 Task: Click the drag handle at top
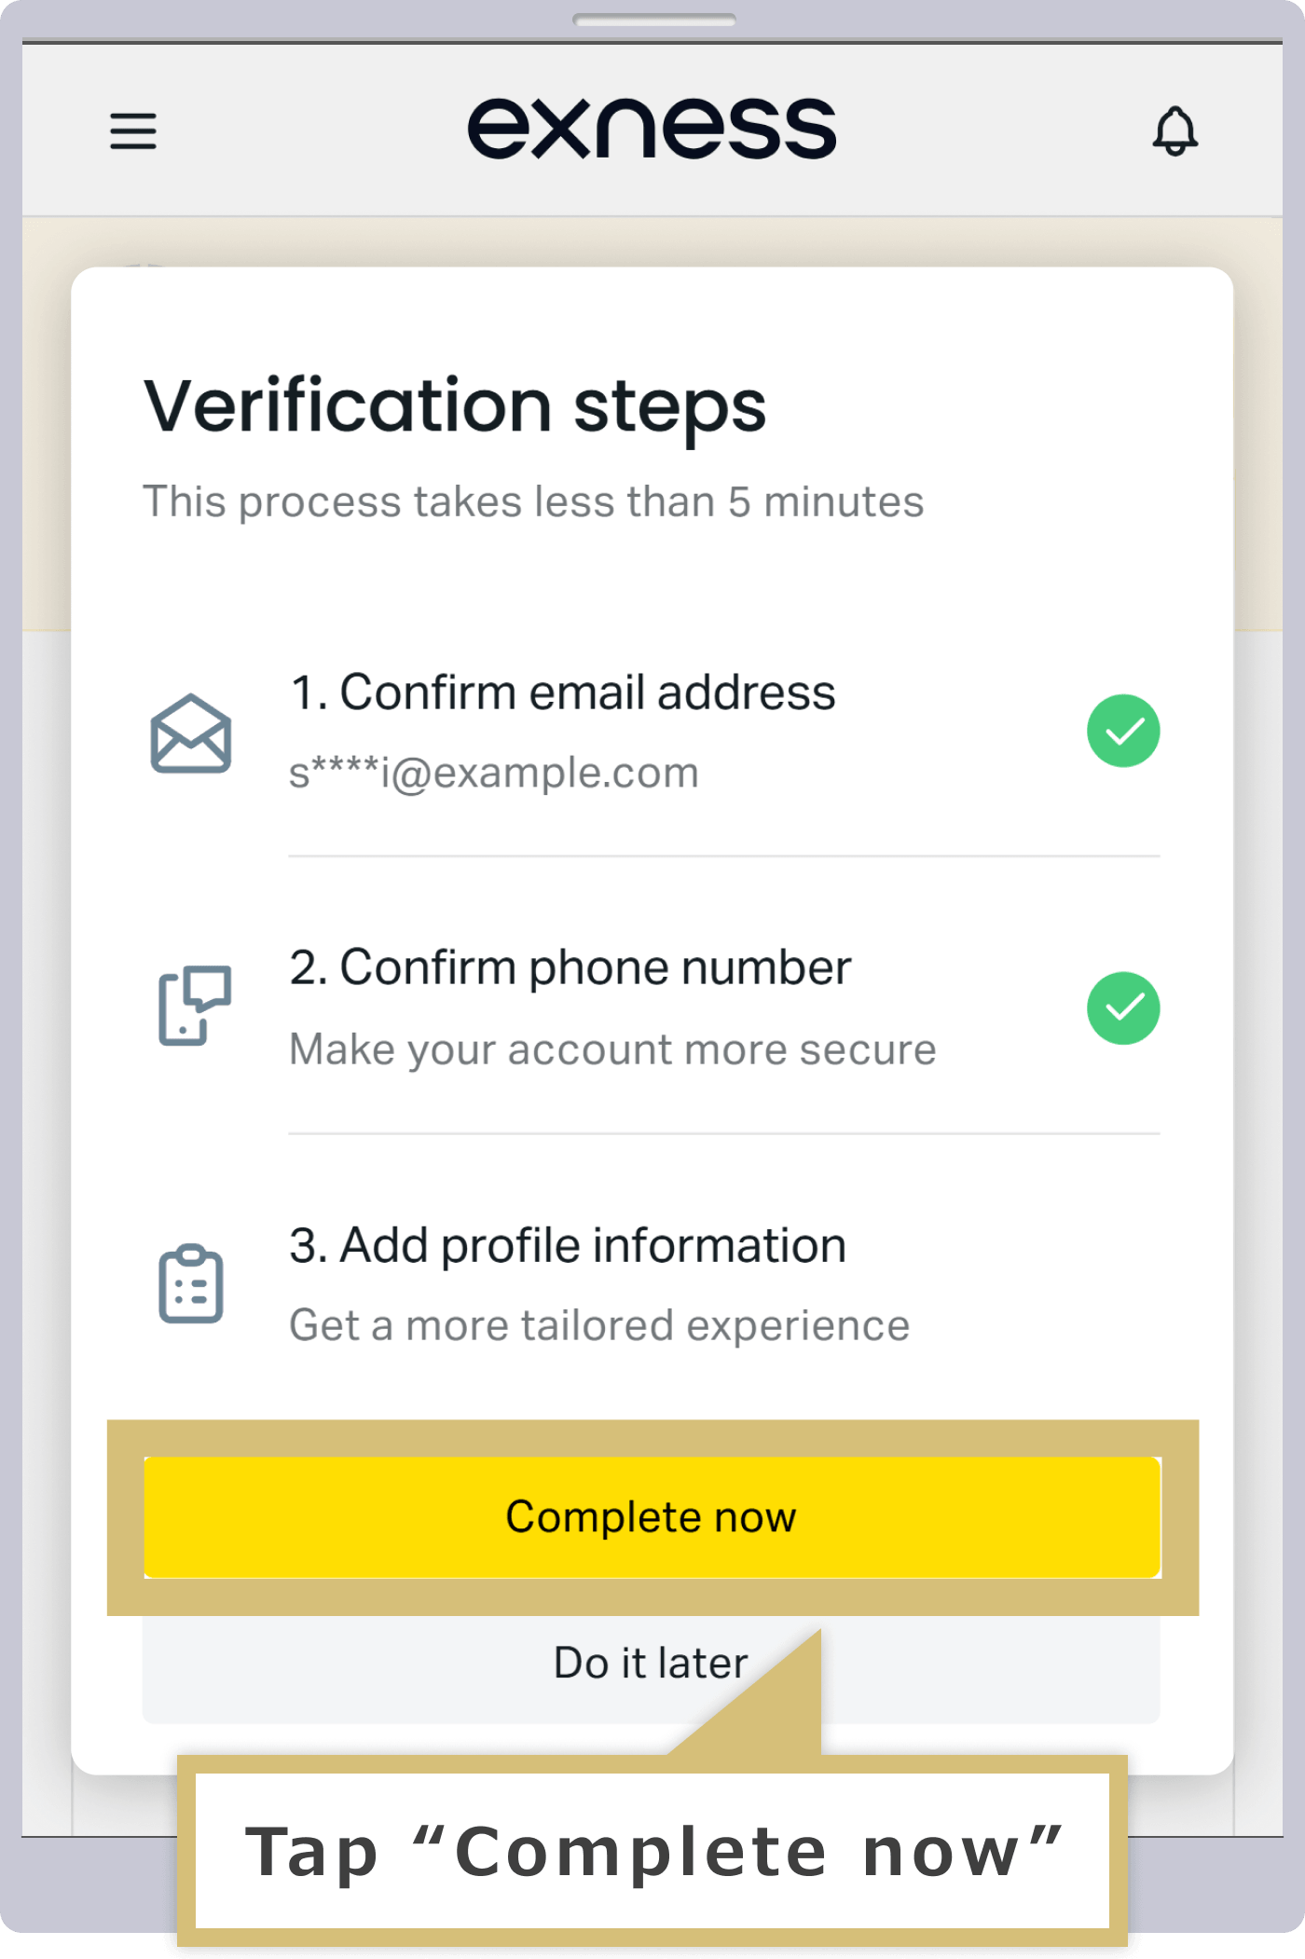tap(654, 20)
